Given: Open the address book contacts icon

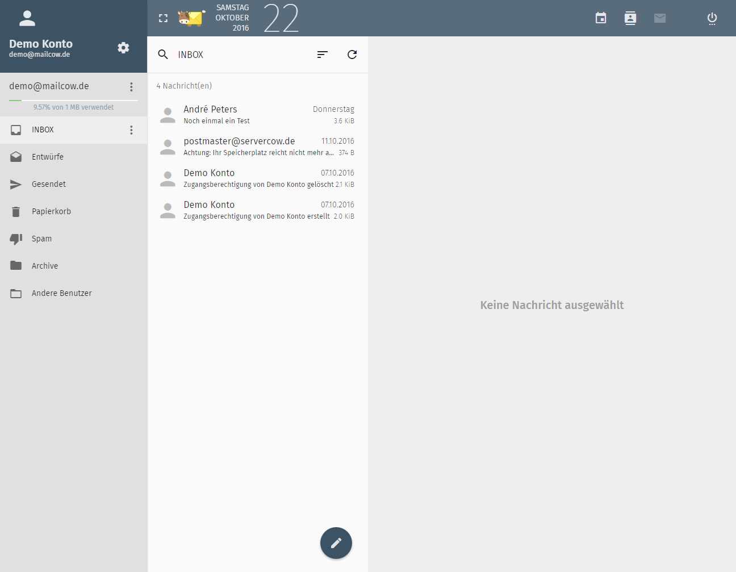Looking at the screenshot, I should point(630,18).
